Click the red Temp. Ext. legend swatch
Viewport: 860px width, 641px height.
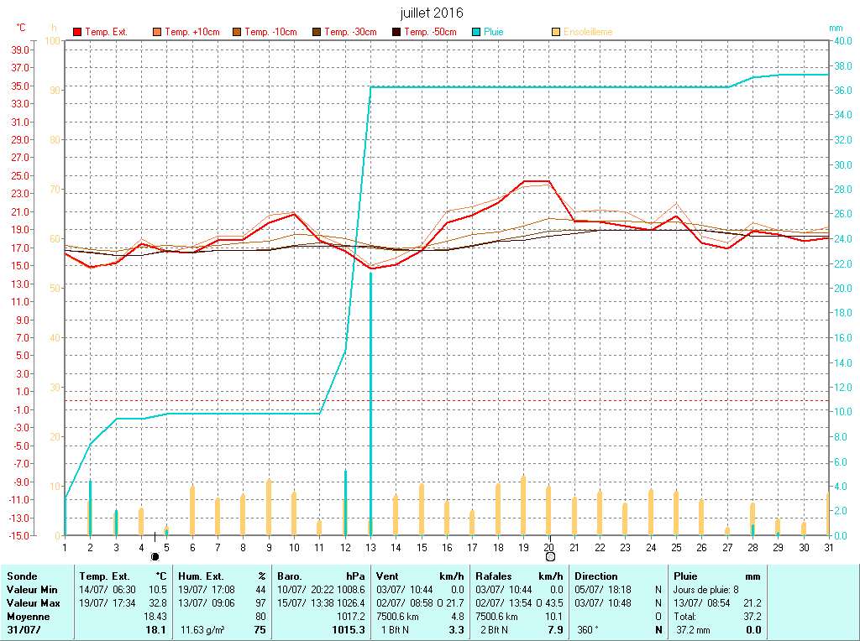coord(77,32)
